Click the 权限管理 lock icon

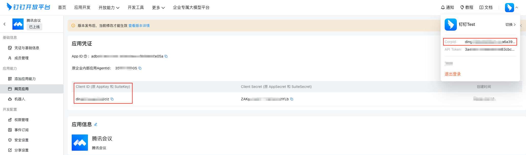point(10,120)
